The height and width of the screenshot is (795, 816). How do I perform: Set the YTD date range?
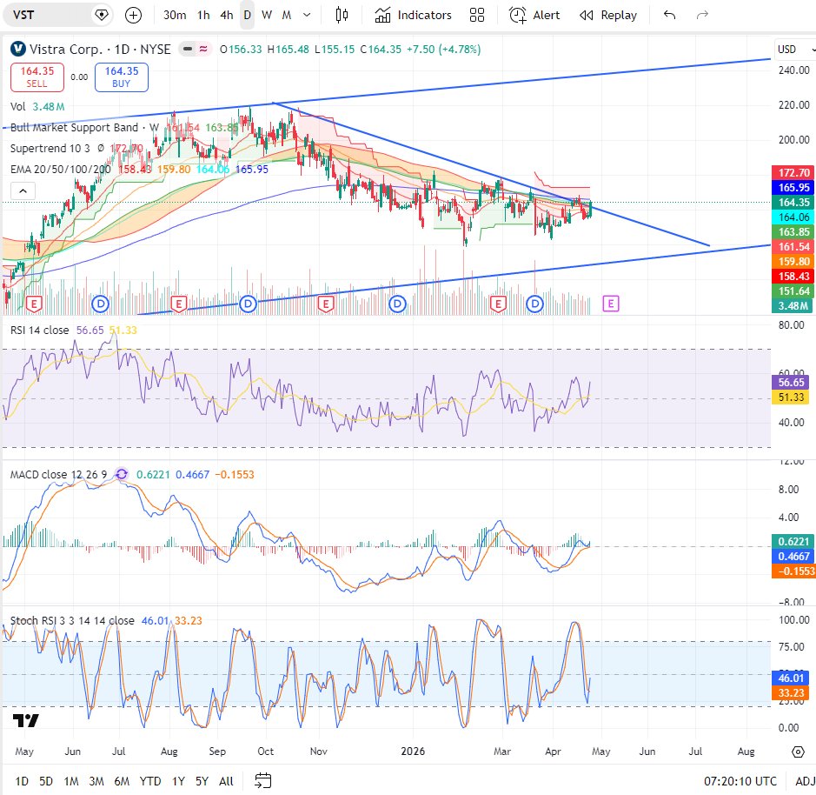(x=150, y=781)
